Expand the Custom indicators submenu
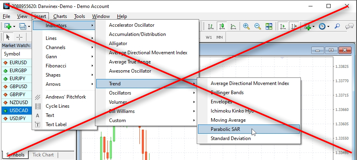The height and width of the screenshot is (160, 357). (147, 120)
